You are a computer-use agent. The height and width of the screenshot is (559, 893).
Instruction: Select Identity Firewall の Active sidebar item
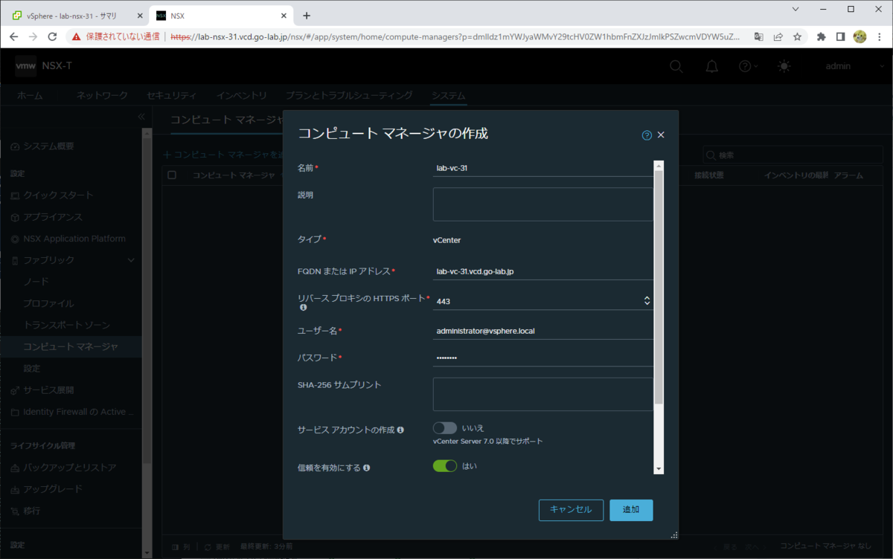(x=71, y=412)
